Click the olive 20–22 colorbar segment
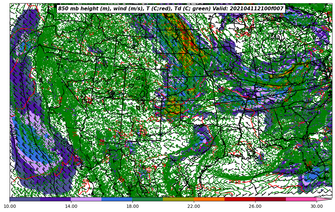 pyautogui.click(x=178, y=199)
